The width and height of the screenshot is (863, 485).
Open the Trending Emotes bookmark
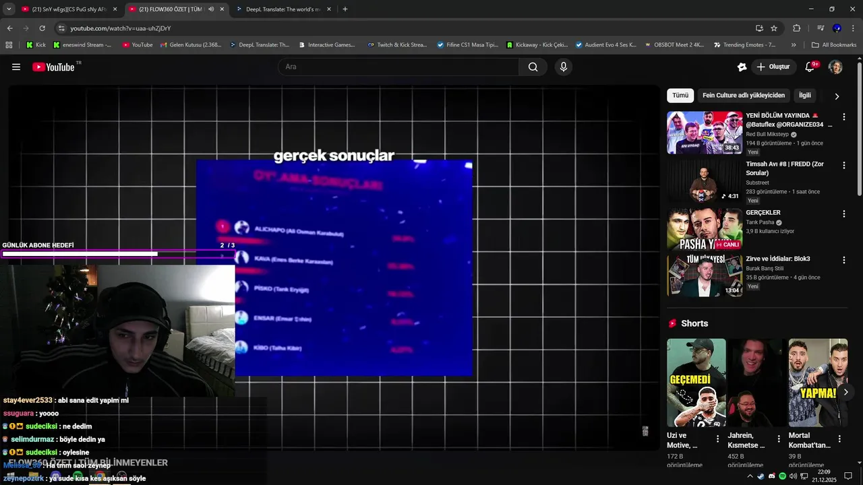point(744,45)
